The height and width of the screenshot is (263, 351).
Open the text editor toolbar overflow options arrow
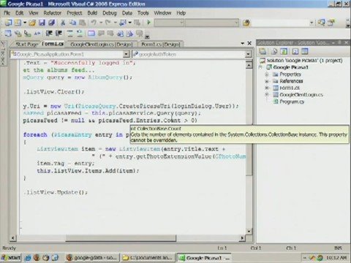coord(147,37)
